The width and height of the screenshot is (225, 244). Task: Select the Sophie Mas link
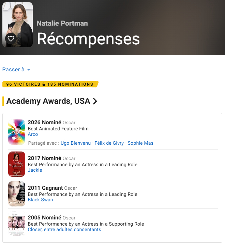click(140, 143)
